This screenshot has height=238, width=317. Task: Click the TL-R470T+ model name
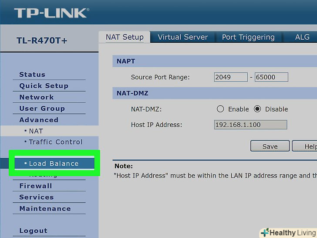pyautogui.click(x=42, y=41)
